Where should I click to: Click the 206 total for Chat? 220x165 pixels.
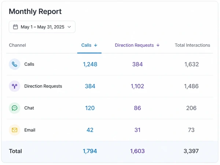tap(191, 108)
